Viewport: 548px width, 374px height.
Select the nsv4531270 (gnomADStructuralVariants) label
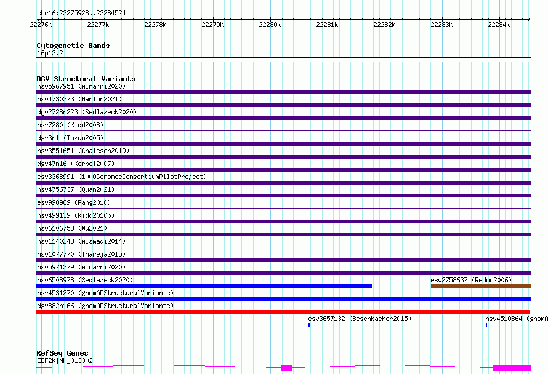(105, 293)
